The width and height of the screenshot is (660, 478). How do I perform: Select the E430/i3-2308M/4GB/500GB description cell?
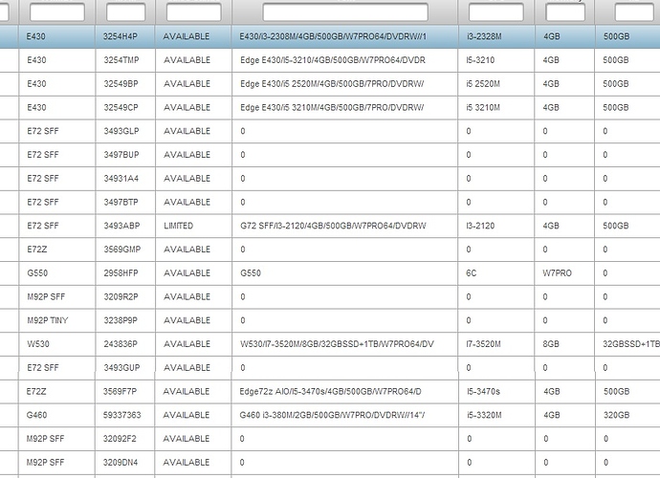click(x=333, y=36)
